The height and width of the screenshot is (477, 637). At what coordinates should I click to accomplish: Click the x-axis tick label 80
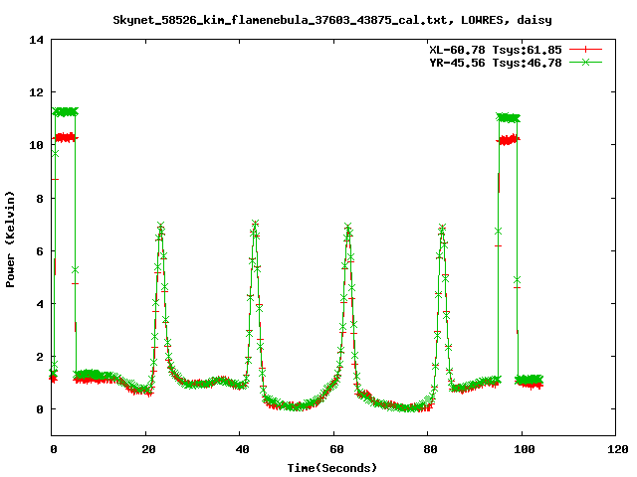click(x=431, y=449)
